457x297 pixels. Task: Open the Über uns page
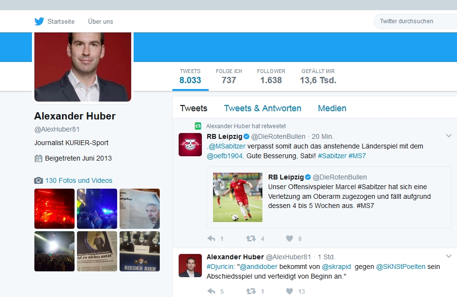point(101,22)
